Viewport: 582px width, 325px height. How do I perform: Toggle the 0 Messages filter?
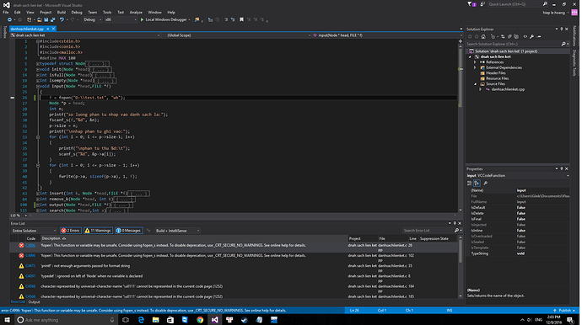click(x=128, y=231)
